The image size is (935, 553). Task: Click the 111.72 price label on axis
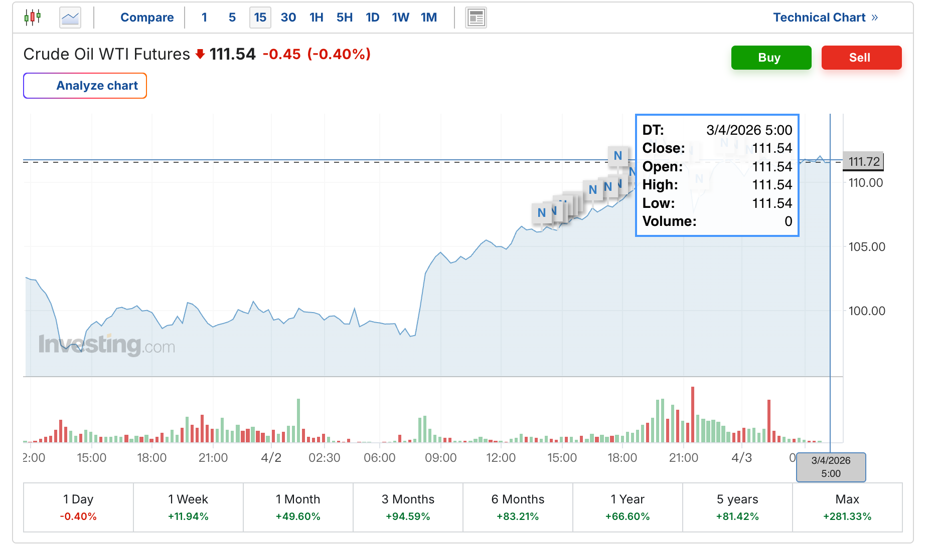click(863, 161)
